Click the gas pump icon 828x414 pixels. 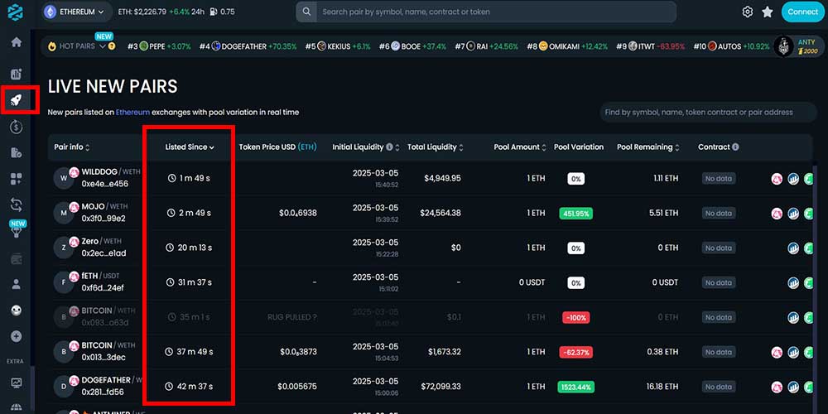pos(213,12)
